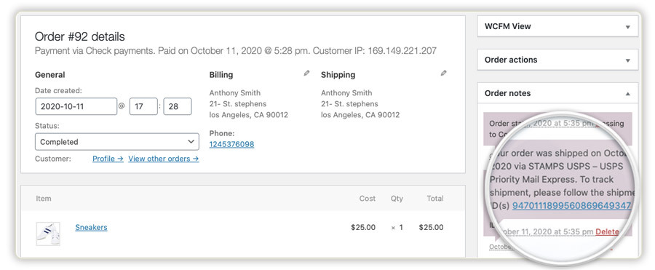Expand the WCFM View panel

click(627, 27)
